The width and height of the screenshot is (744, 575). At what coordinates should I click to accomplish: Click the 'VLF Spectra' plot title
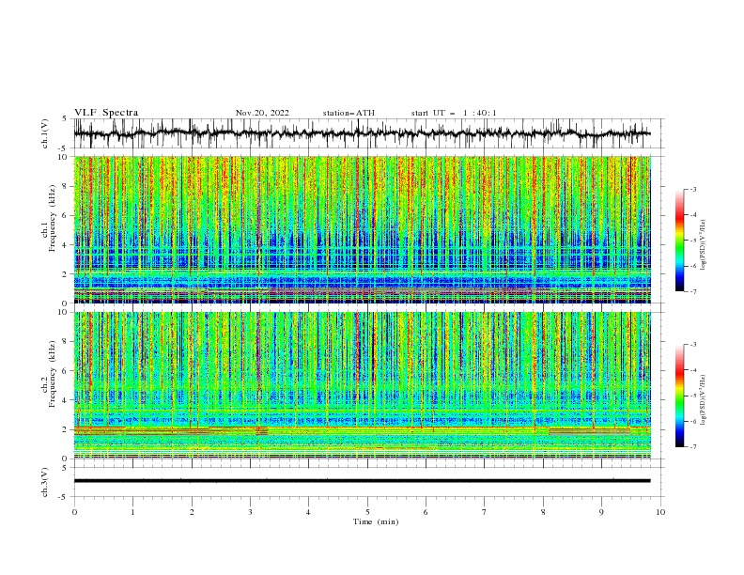(x=106, y=113)
